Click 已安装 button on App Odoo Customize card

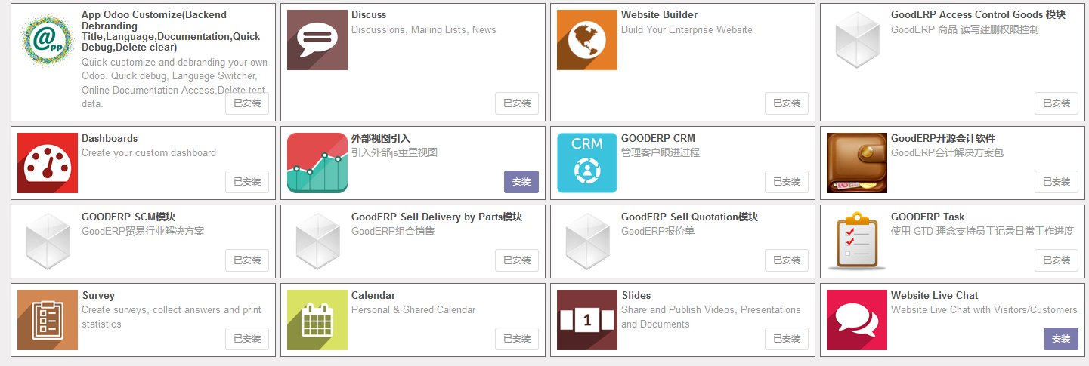coord(247,103)
